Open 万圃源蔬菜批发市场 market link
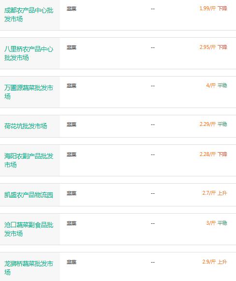This screenshot has height=281, width=236. (x=29, y=92)
